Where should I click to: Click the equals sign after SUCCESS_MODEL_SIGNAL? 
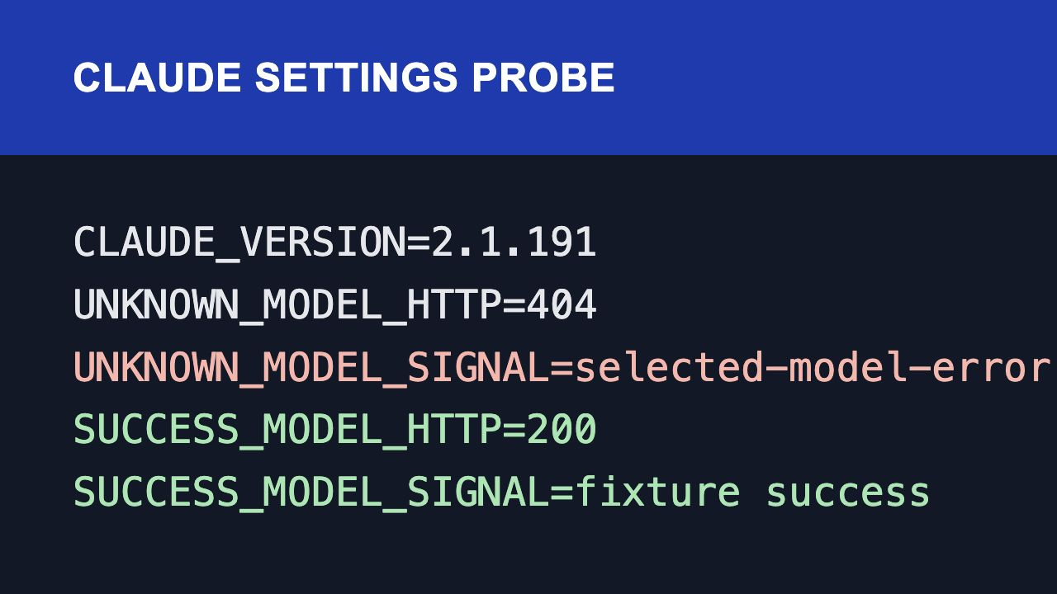click(562, 493)
